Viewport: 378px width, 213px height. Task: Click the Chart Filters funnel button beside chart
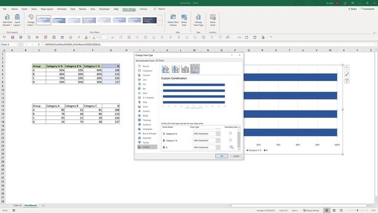[x=347, y=81]
